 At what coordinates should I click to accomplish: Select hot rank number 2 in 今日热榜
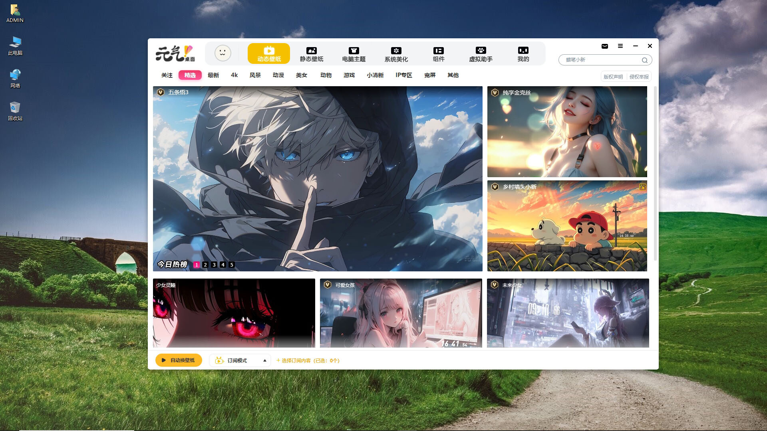point(205,265)
